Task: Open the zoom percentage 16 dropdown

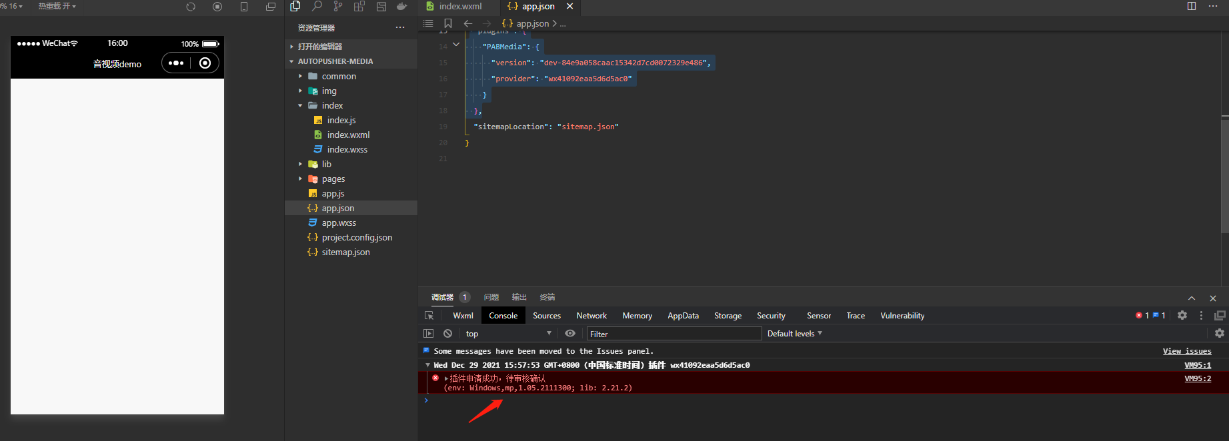Action: coord(12,6)
